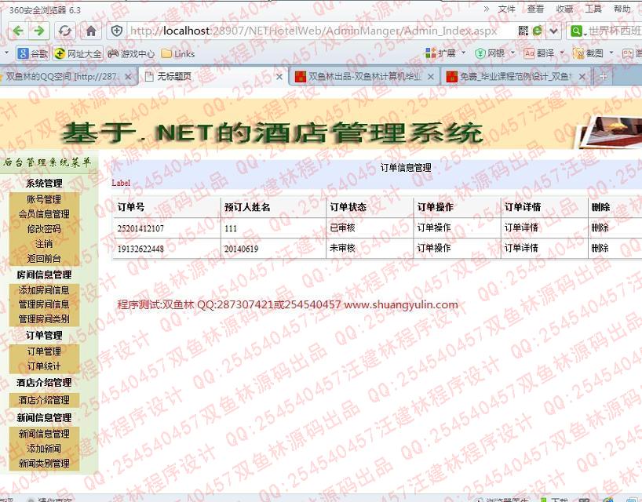The height and width of the screenshot is (502, 642).
Task: Open 订单管理 sidebar sub-item
Action: pyautogui.click(x=44, y=351)
